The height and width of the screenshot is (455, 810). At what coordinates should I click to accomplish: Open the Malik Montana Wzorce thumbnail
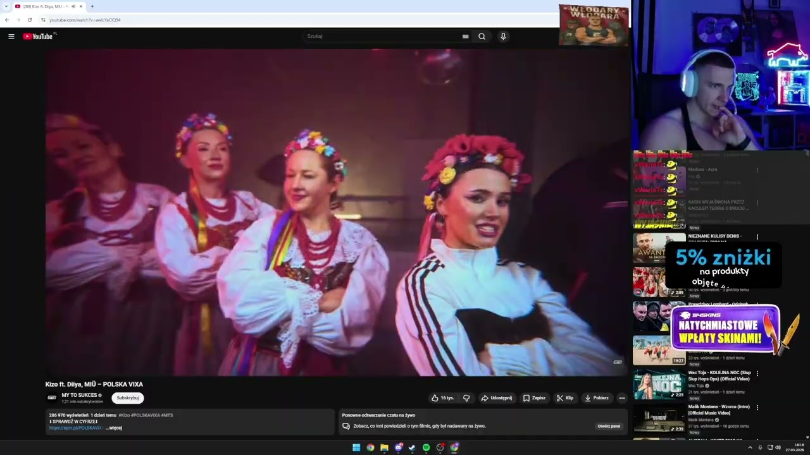click(659, 418)
